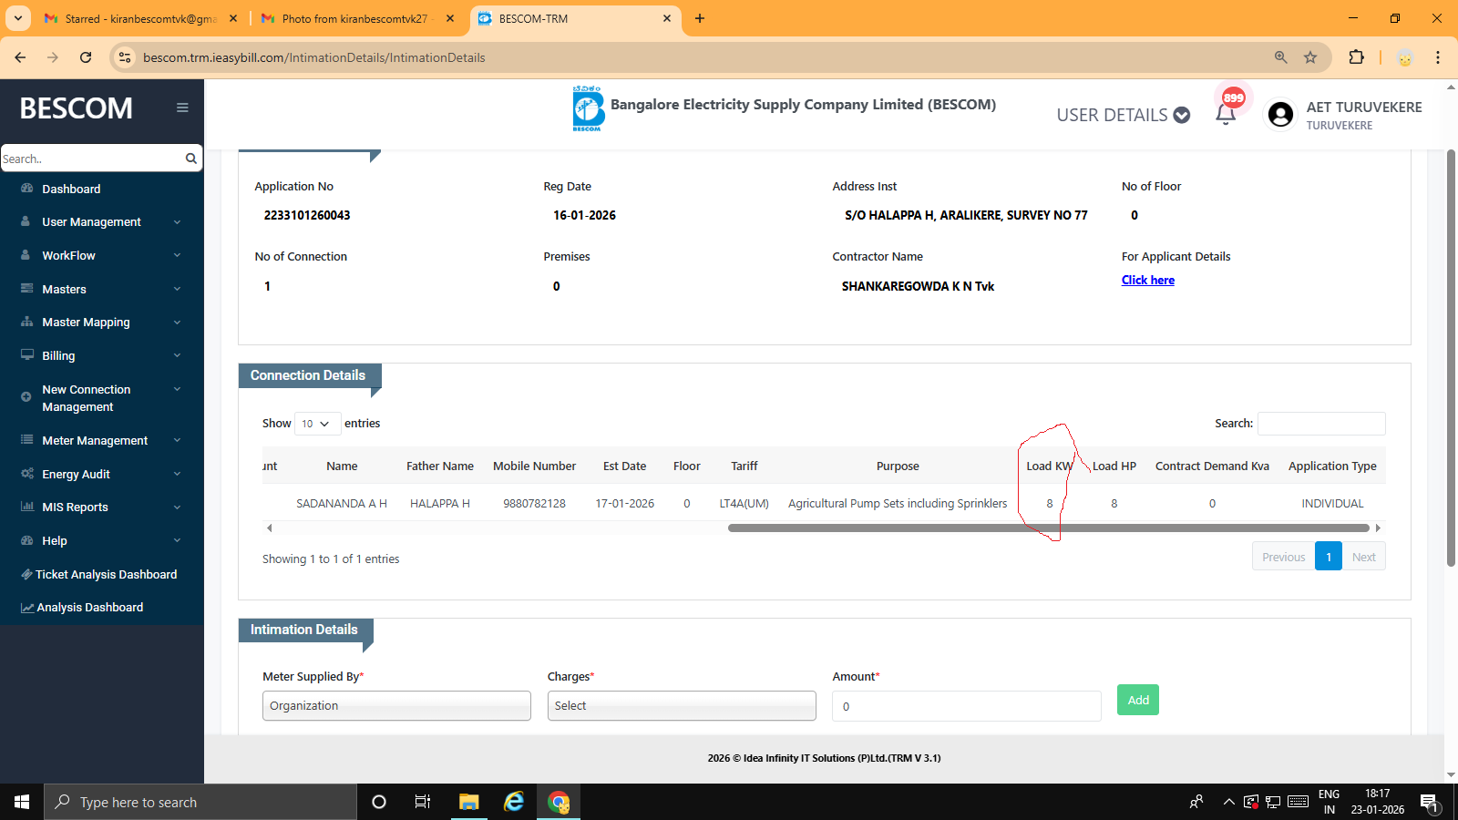This screenshot has width=1458, height=820.
Task: Focus the Connection Details Search field
Action: (1321, 424)
